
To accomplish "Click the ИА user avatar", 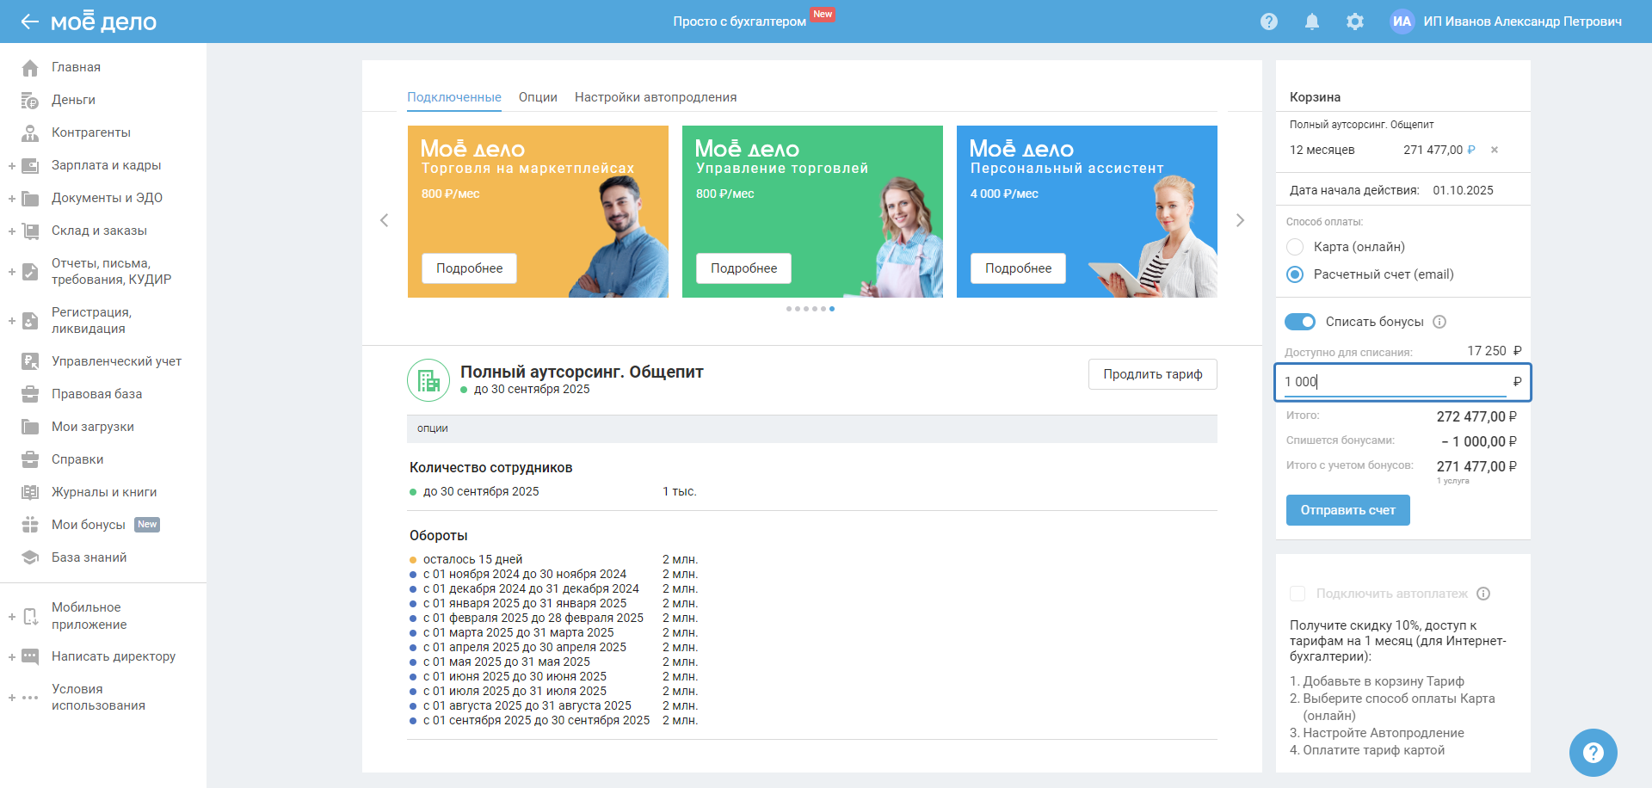I will 1402,22.
